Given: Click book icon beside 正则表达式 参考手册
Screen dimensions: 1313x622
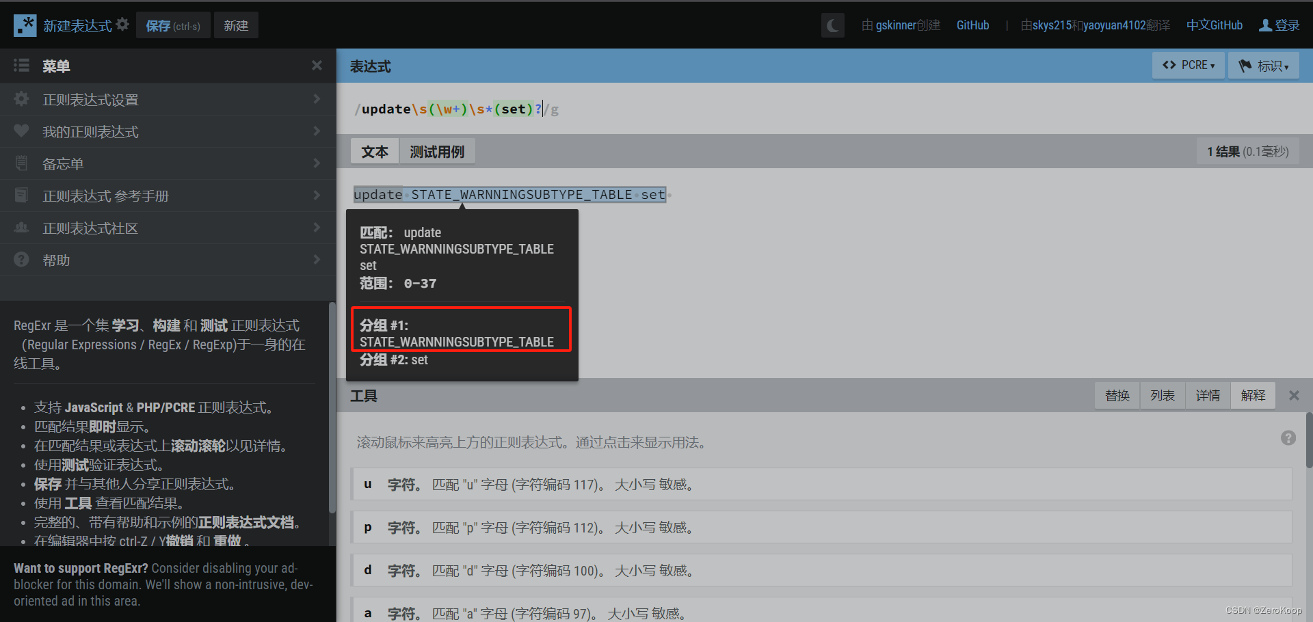Looking at the screenshot, I should point(21,195).
